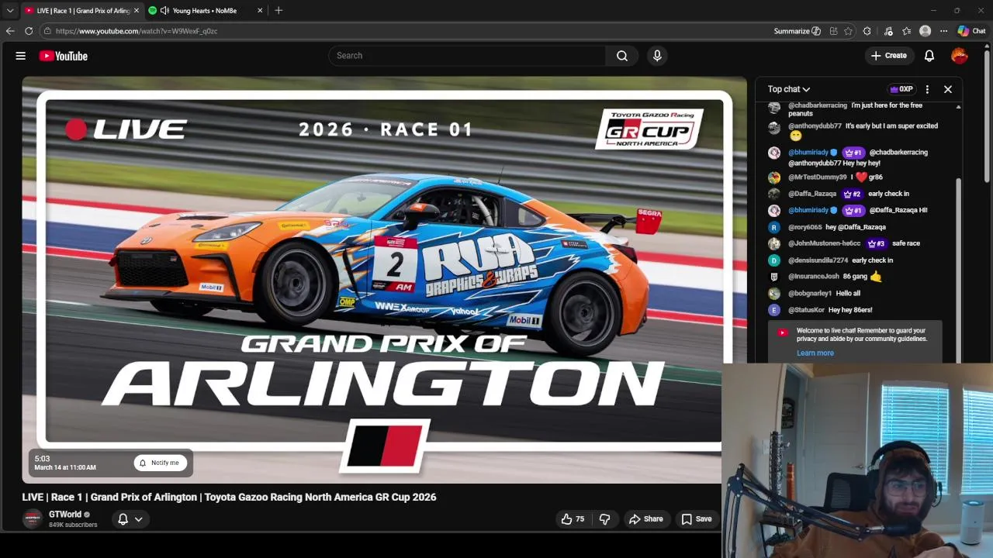Open the GTWorld channel avatar
The width and height of the screenshot is (993, 558).
click(32, 519)
